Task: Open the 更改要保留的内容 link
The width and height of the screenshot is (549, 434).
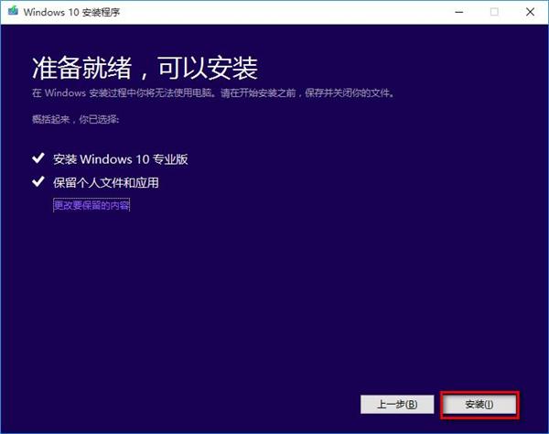Action: pyautogui.click(x=91, y=205)
